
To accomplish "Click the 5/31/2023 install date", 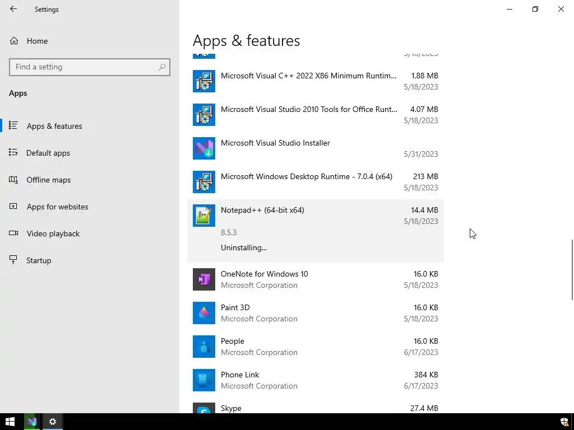I will click(421, 154).
